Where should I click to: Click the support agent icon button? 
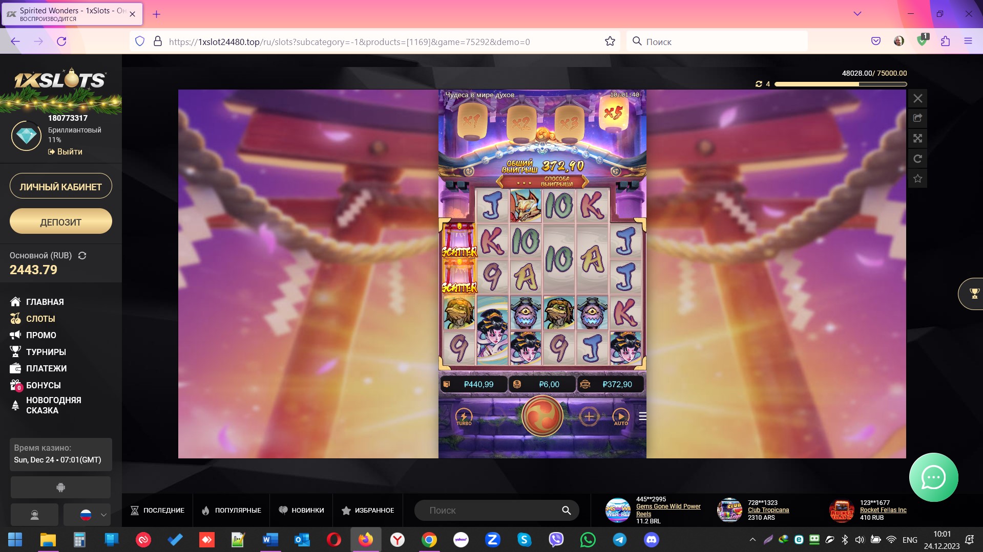click(x=34, y=515)
